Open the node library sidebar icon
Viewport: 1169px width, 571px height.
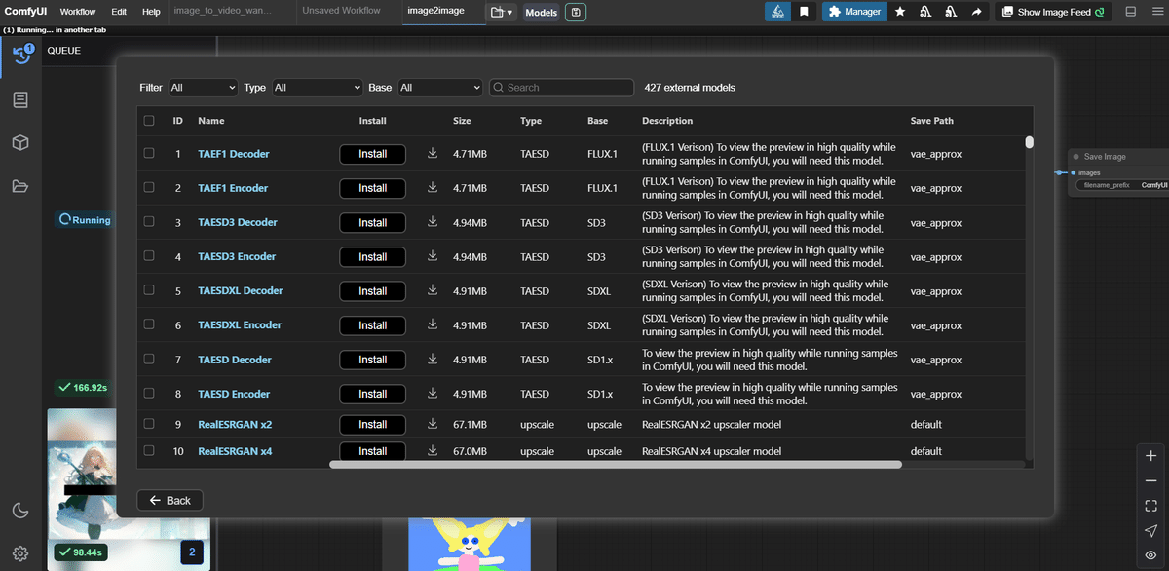coord(20,99)
